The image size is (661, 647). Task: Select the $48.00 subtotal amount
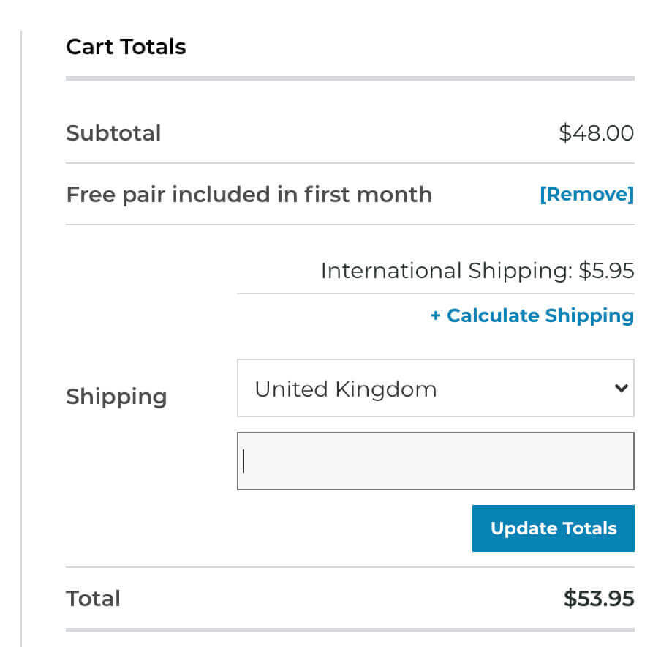click(x=597, y=132)
